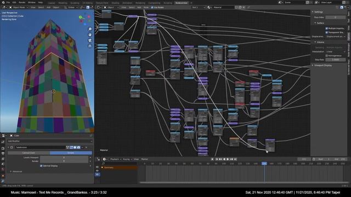Select Scene properties tab icon
The height and width of the screenshot is (197, 351).
(x=3, y=164)
